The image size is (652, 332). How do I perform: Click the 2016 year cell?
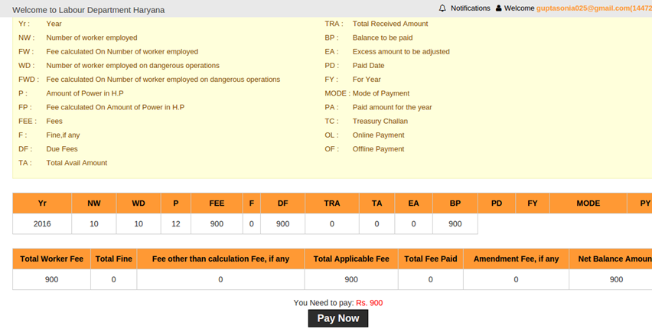42,224
